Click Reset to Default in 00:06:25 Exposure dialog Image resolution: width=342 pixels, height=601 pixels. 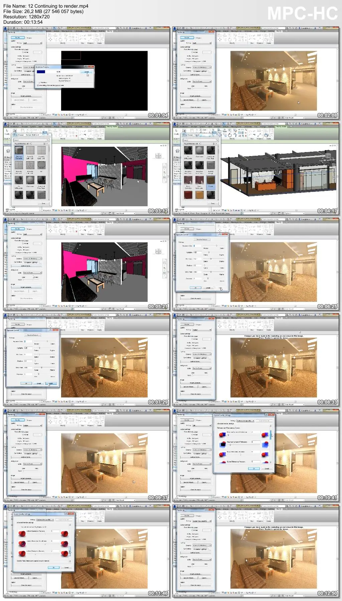202,239
